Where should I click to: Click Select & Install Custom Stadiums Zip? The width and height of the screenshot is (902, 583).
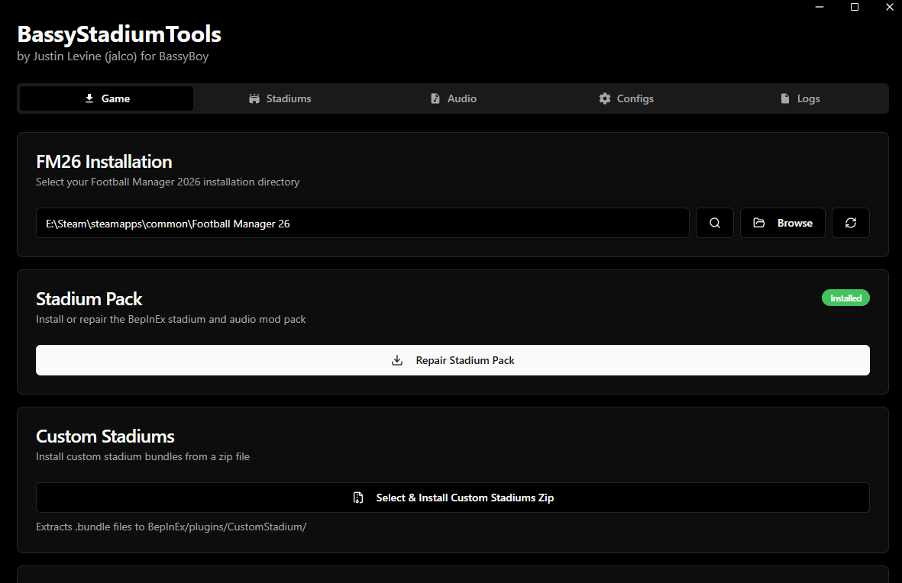click(x=453, y=498)
